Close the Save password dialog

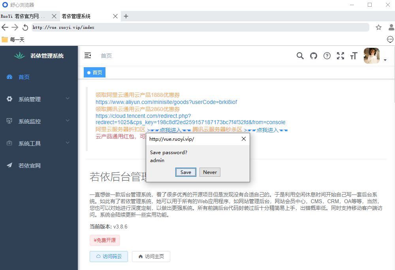tap(244, 139)
